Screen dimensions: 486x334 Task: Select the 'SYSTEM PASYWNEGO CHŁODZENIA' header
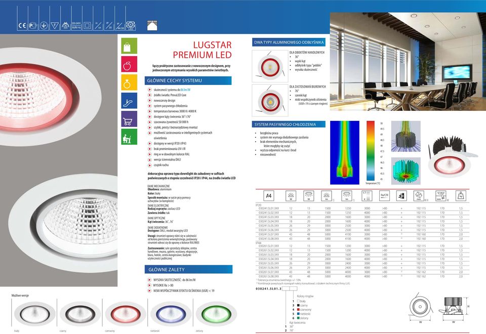point(289,124)
